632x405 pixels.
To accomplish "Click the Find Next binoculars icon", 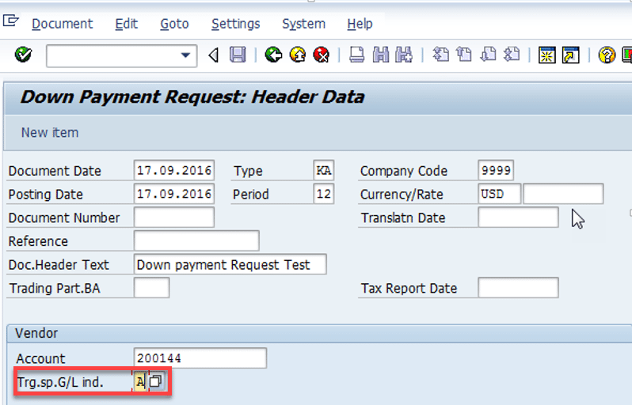I will [x=404, y=55].
